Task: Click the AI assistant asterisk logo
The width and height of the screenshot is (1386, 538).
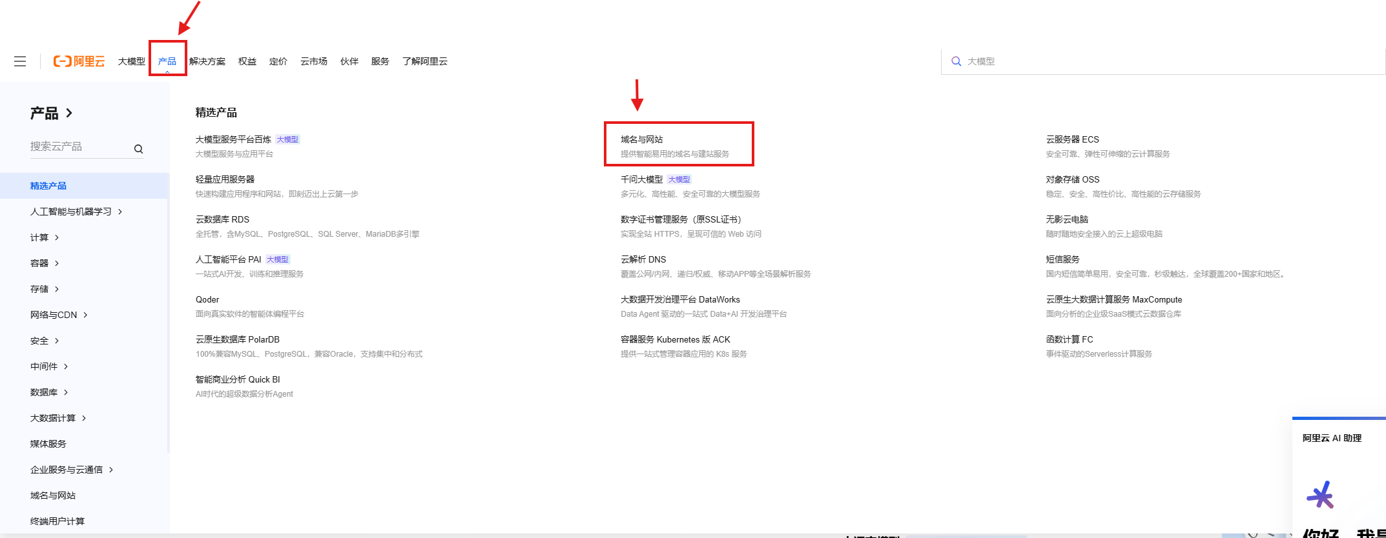Action: [x=1320, y=495]
